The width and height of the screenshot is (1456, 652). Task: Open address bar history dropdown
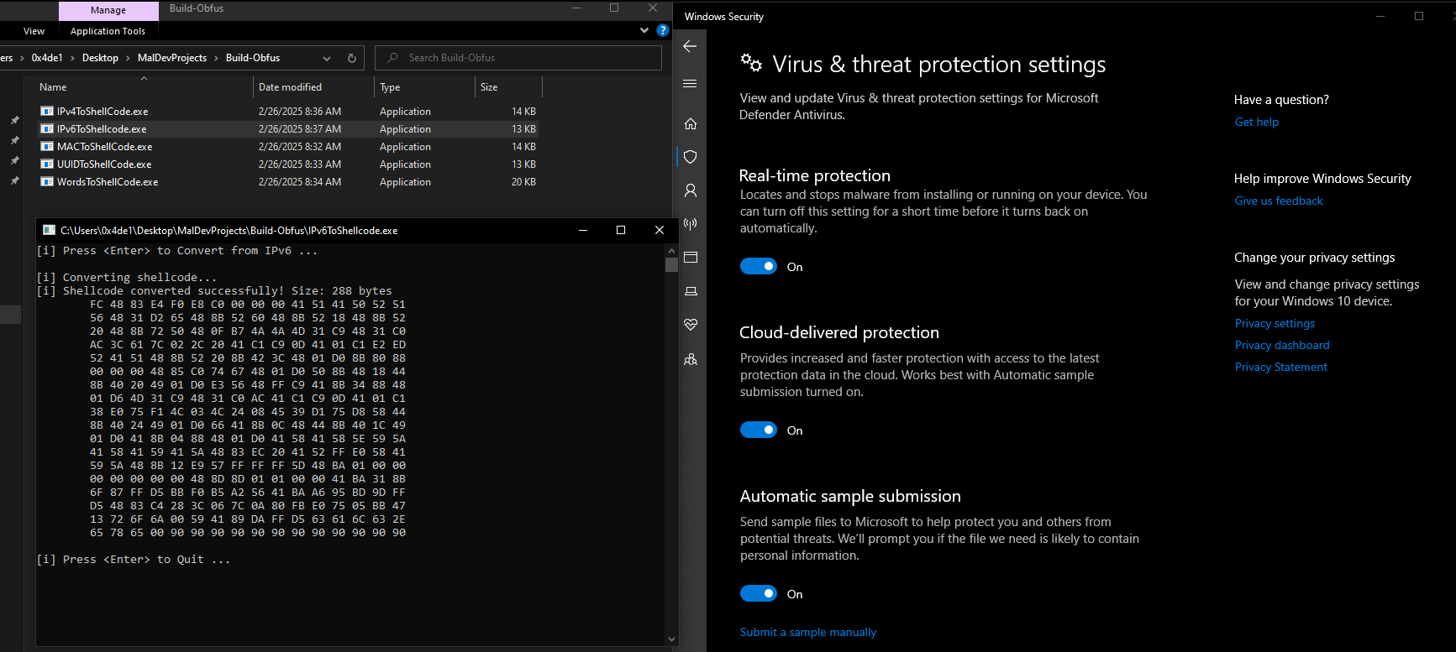(327, 58)
